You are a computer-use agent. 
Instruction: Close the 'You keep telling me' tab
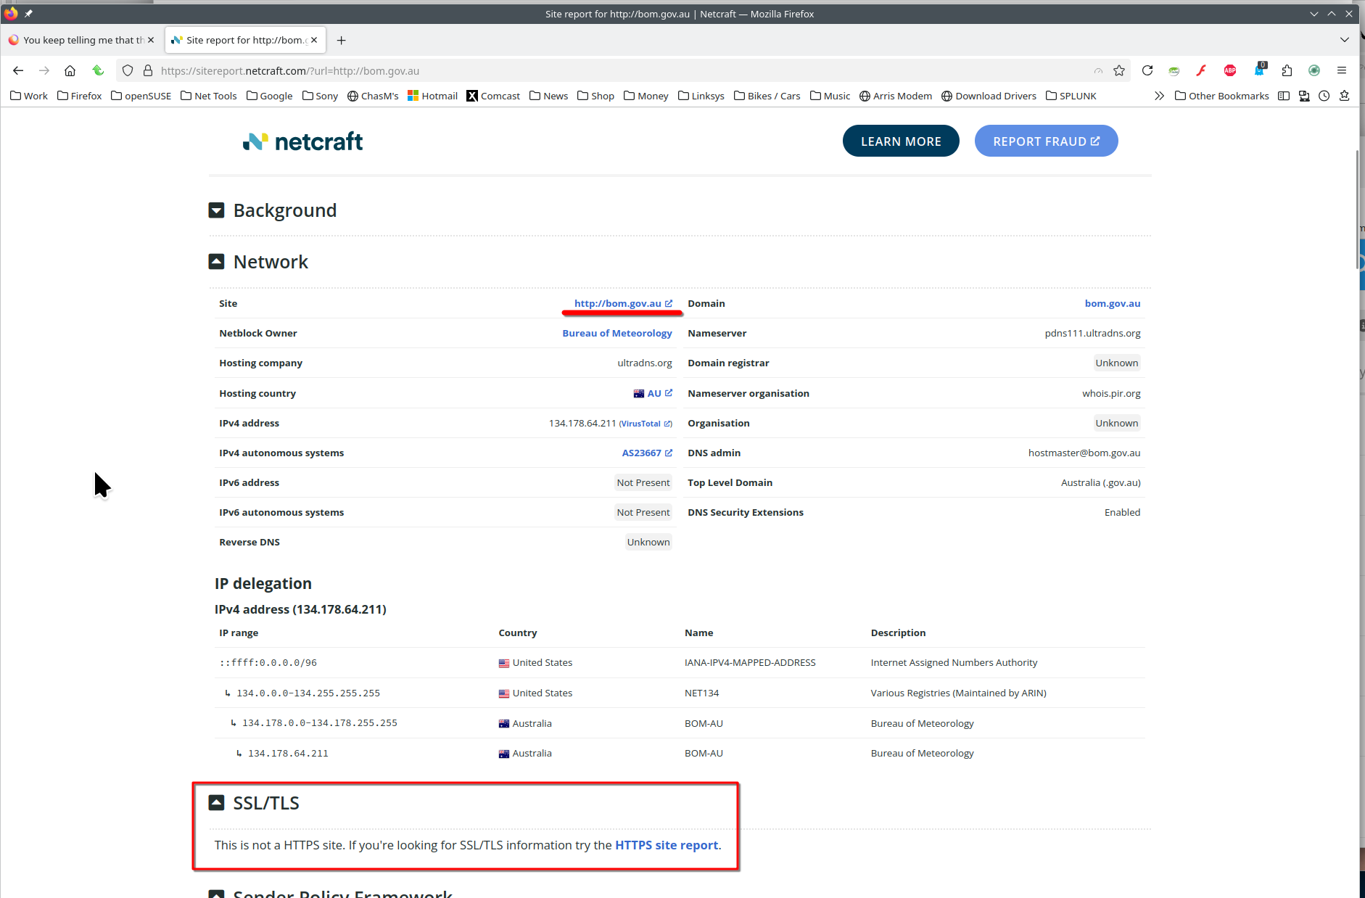[151, 40]
